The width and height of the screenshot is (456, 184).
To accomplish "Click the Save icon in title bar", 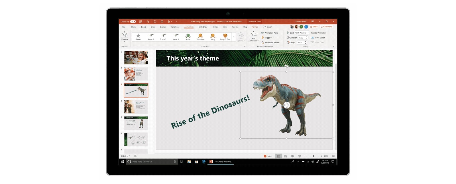I will pos(141,21).
